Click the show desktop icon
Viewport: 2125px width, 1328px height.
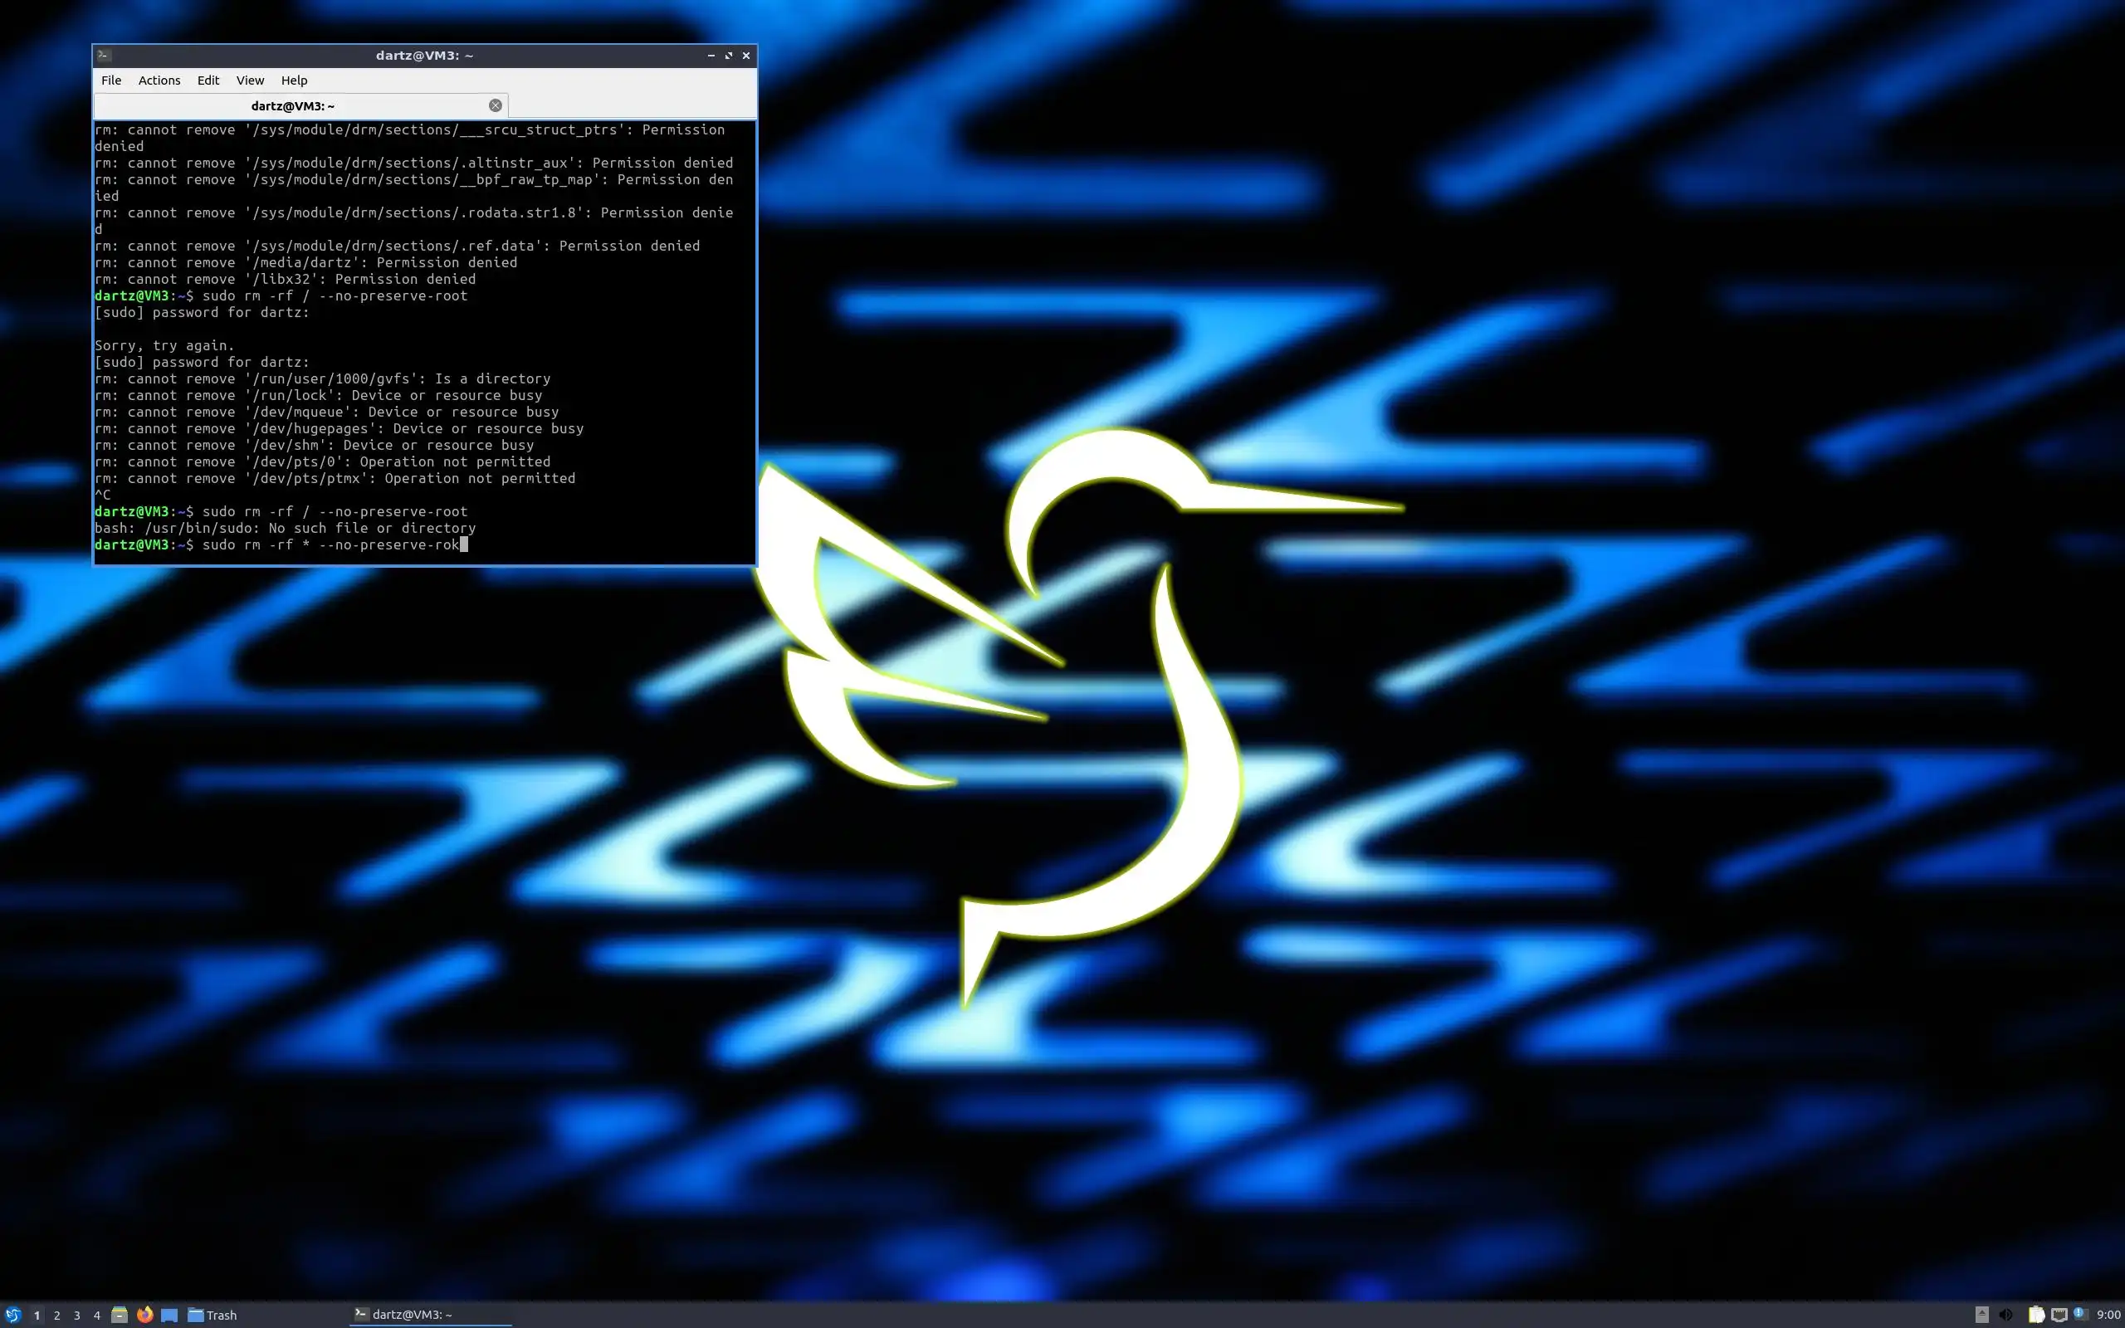[169, 1315]
